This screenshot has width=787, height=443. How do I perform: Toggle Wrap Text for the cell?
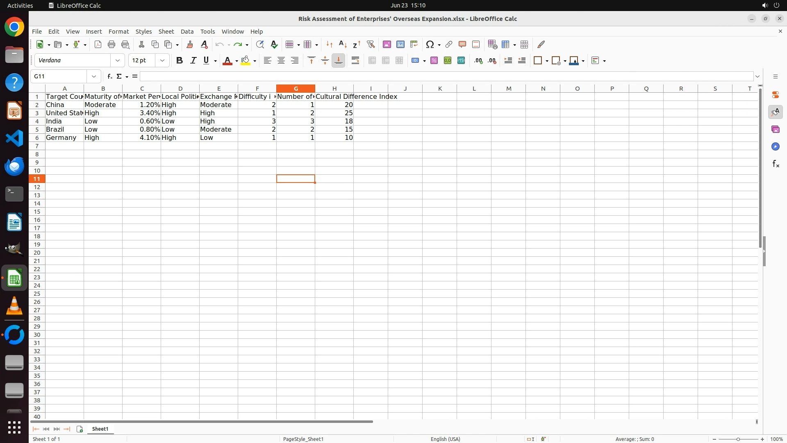(355, 61)
